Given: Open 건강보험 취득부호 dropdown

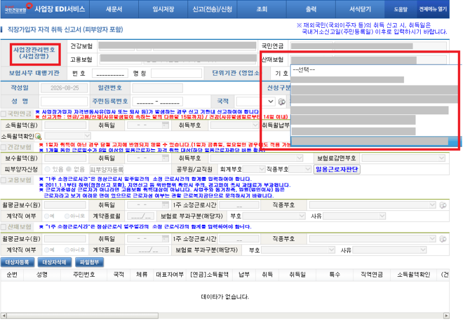Looking at the screenshot, I should (256, 158).
